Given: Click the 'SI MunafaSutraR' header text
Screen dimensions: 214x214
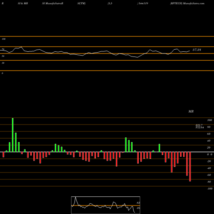Looking at the screenshot, I should click(x=53, y=3).
